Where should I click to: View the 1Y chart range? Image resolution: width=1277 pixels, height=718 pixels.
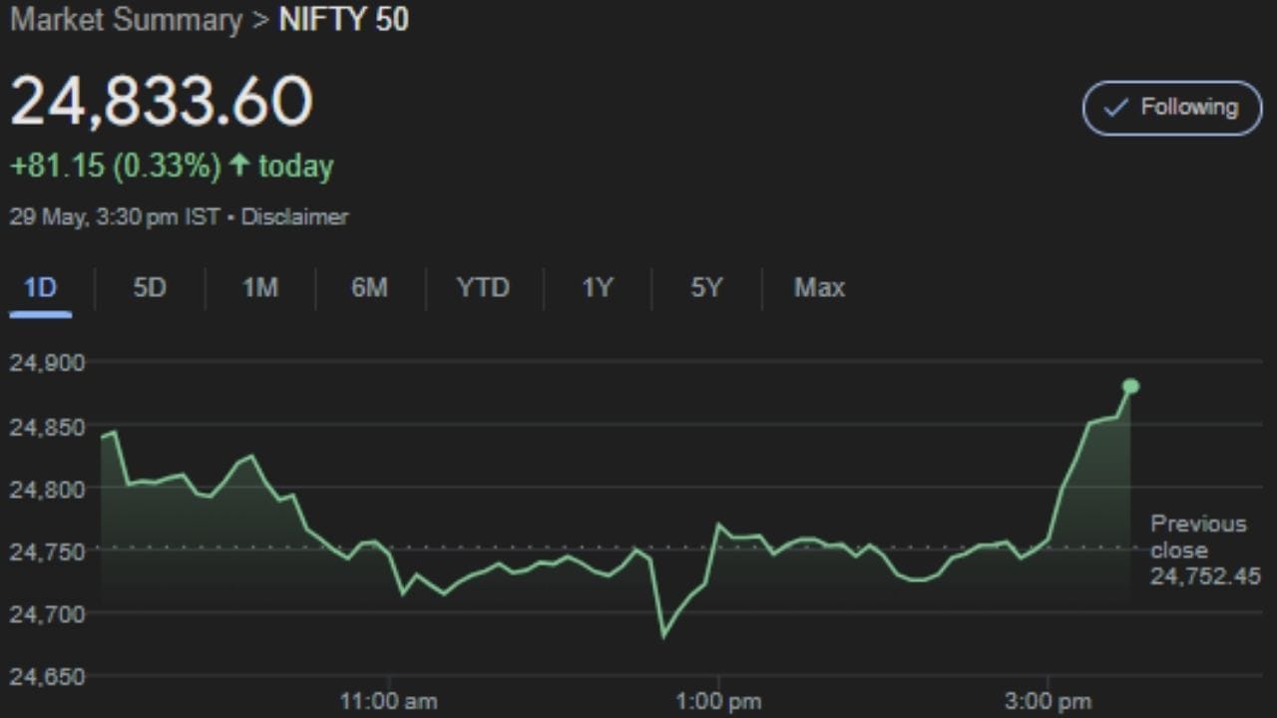point(597,288)
